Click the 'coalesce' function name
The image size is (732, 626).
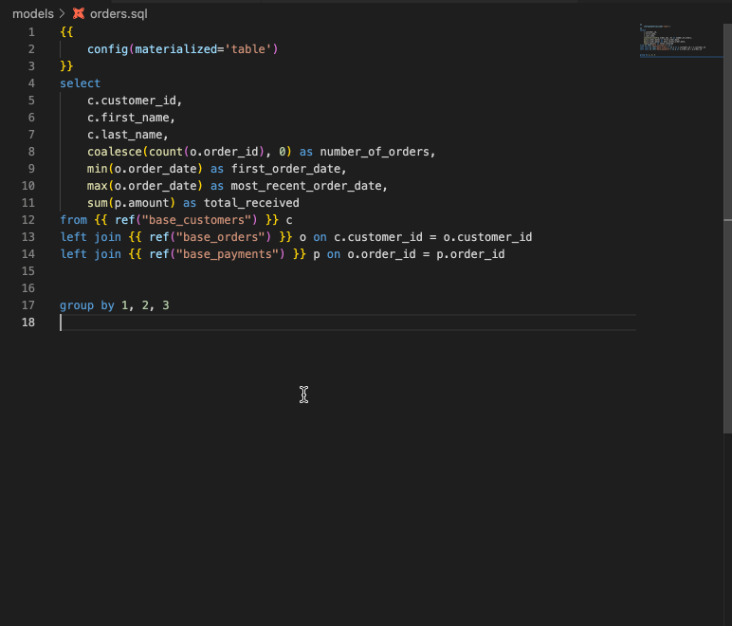click(x=115, y=152)
